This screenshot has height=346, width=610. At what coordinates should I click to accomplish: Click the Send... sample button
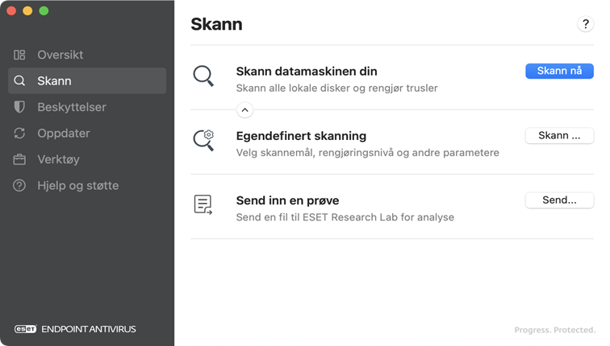[x=559, y=200]
